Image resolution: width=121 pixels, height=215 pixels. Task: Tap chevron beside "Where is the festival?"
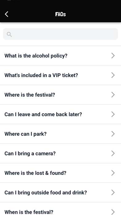tap(113, 95)
